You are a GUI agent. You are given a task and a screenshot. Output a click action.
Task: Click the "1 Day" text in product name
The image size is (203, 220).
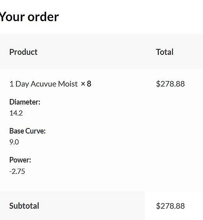19,84
